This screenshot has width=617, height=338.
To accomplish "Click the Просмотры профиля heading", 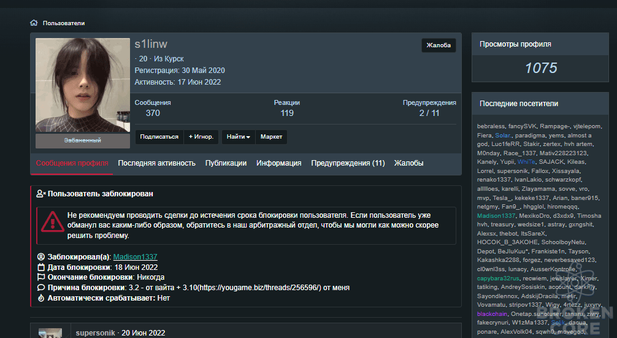I will tap(515, 44).
